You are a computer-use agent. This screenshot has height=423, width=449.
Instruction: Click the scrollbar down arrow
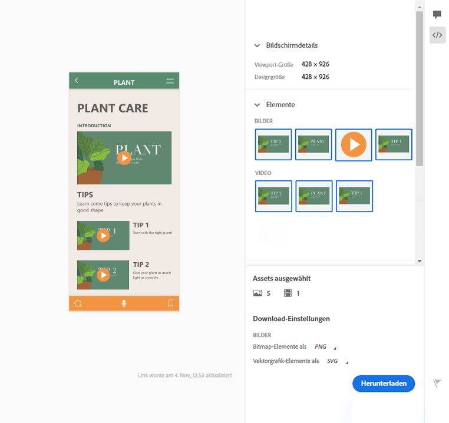coord(420,261)
